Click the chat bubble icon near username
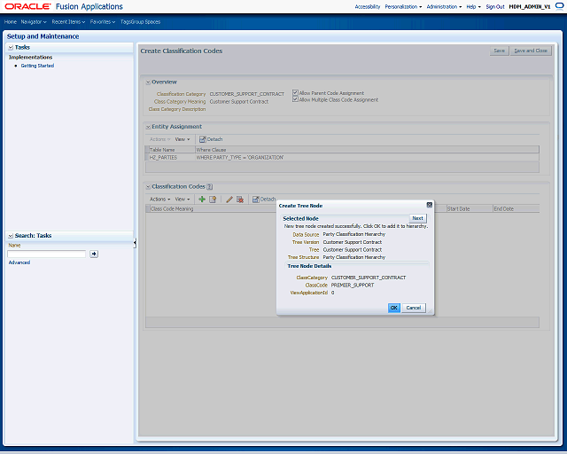 (559, 6)
